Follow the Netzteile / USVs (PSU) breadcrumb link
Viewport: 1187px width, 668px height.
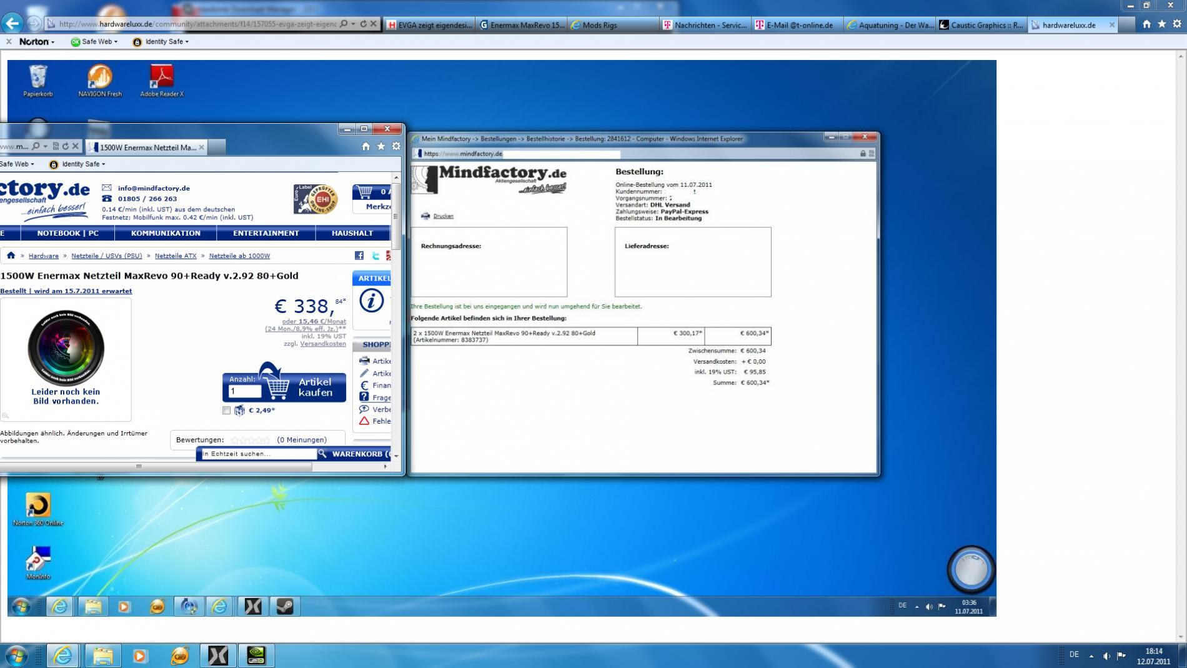point(107,256)
